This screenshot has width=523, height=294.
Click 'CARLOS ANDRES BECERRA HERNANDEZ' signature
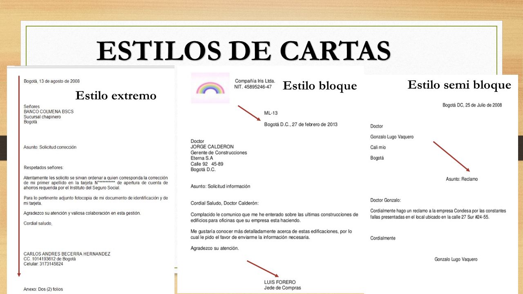pyautogui.click(x=67, y=254)
